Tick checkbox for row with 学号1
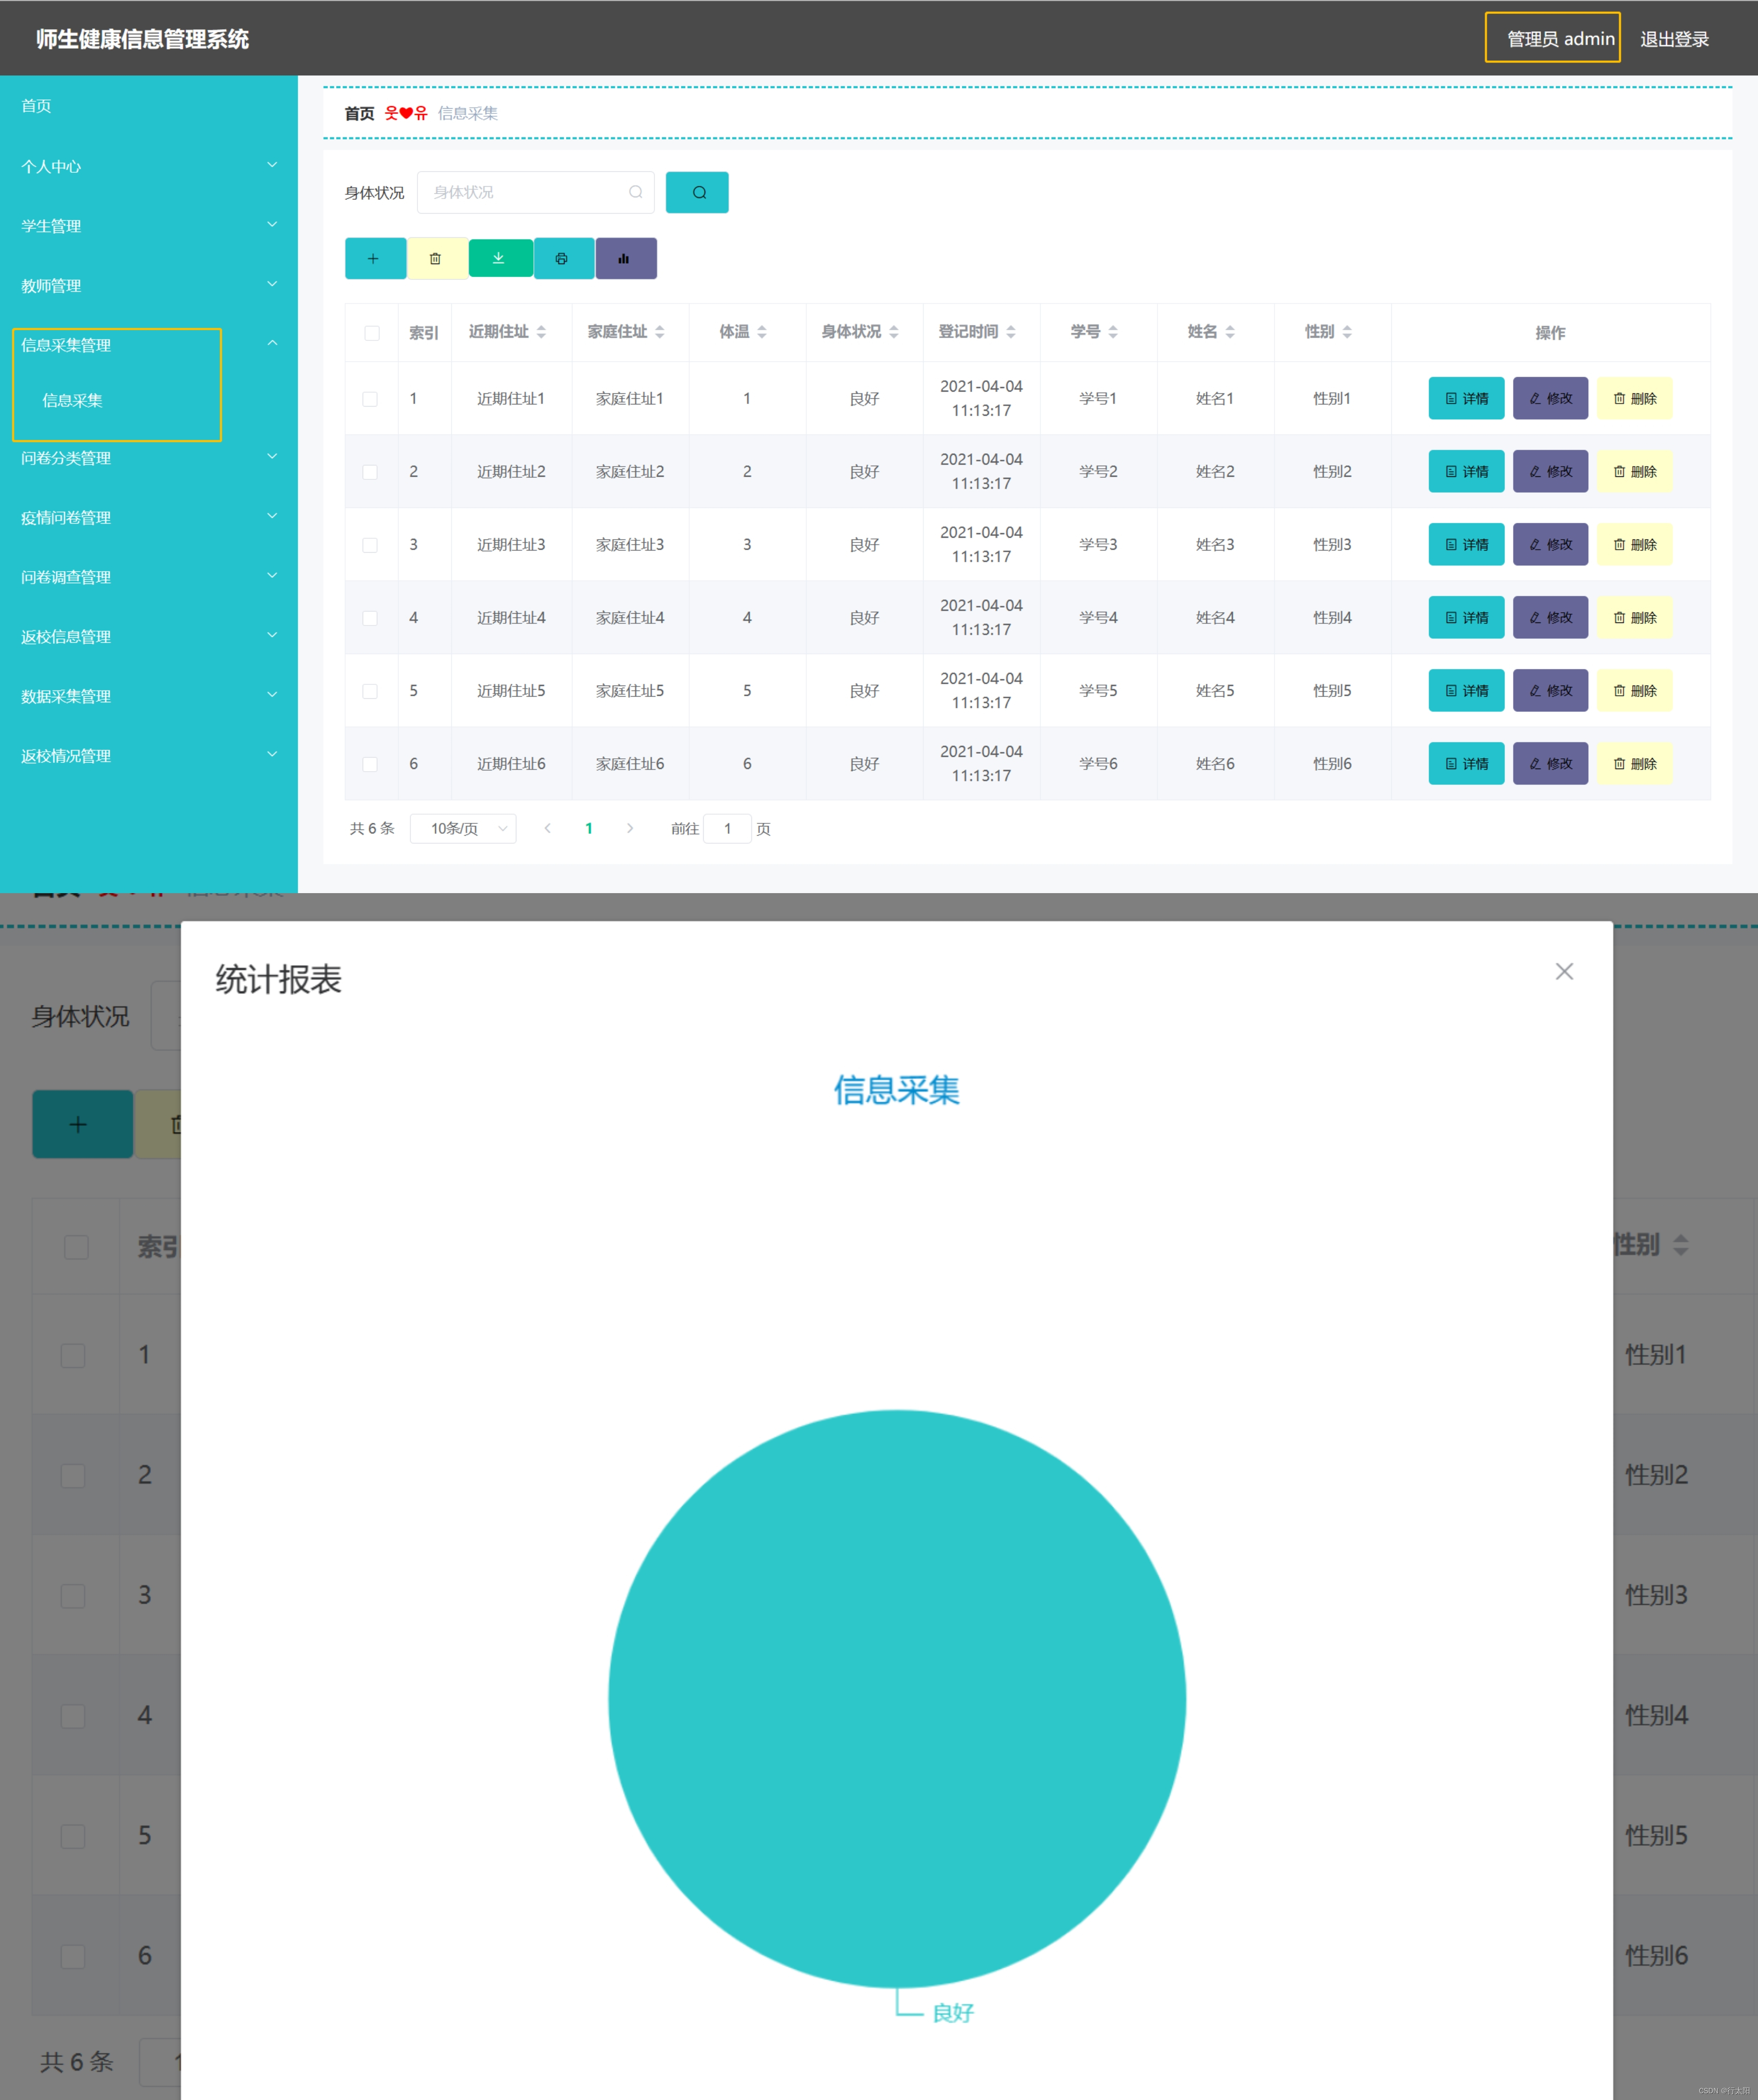1758x2100 pixels. [370, 399]
